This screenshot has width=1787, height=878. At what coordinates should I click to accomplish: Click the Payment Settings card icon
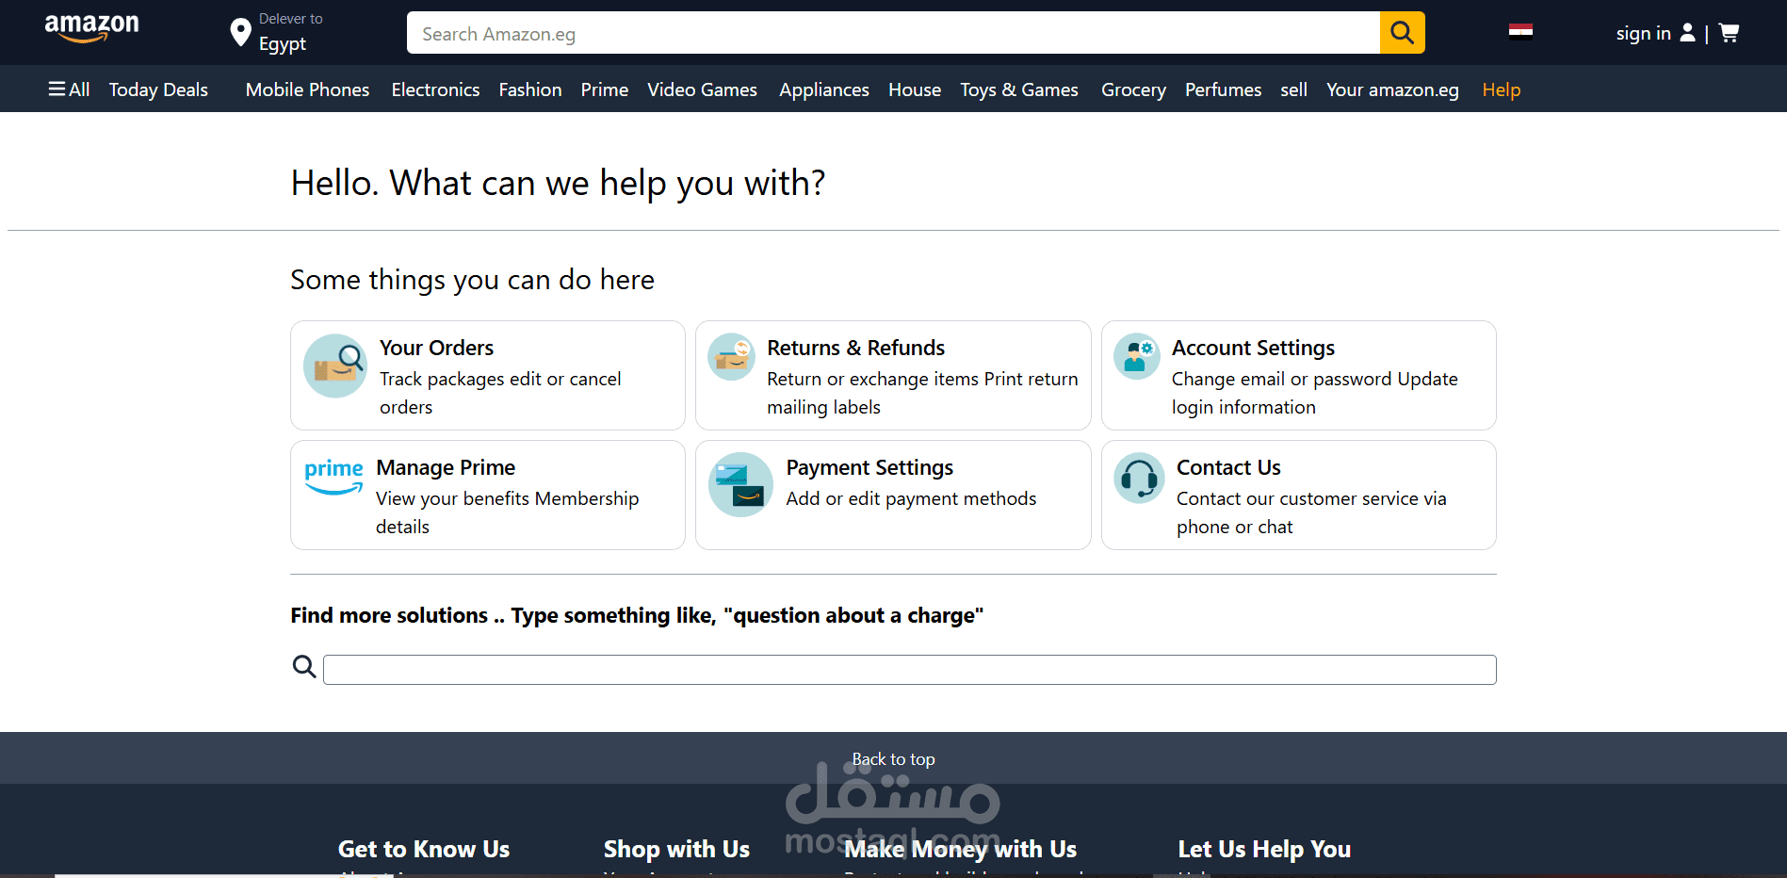tap(741, 485)
